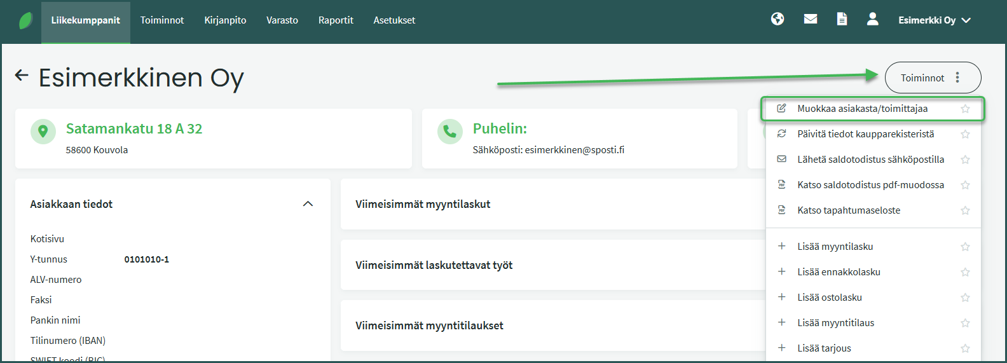1007x363 pixels.
Task: Star the Muokkaa asiakasta/toimittajaa action
Action: tap(965, 109)
